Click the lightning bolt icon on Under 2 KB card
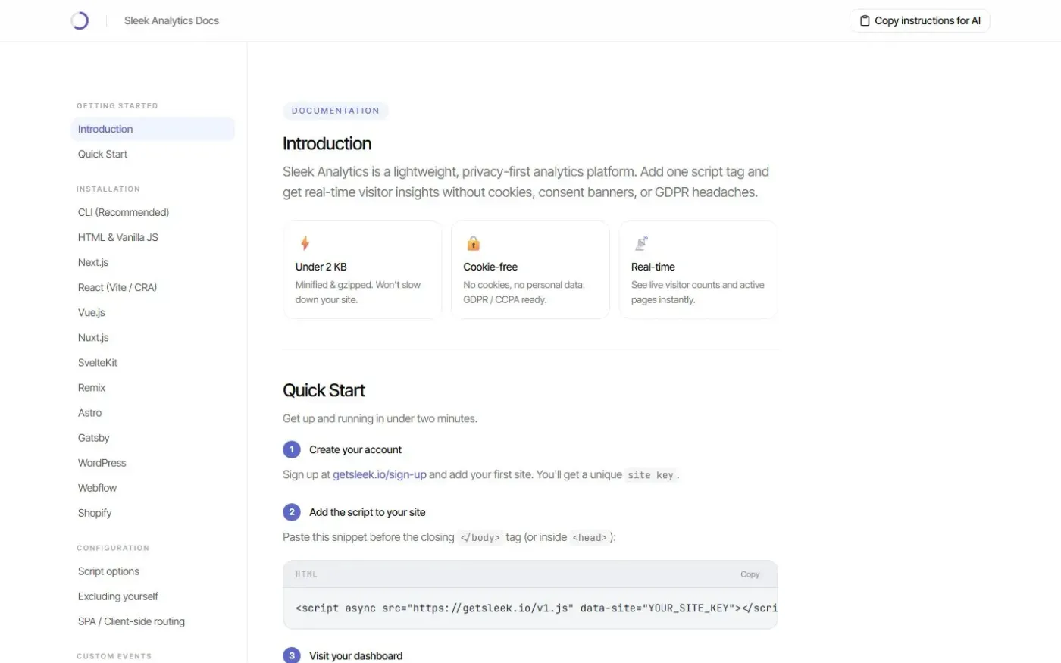This screenshot has height=663, width=1061. tap(305, 243)
